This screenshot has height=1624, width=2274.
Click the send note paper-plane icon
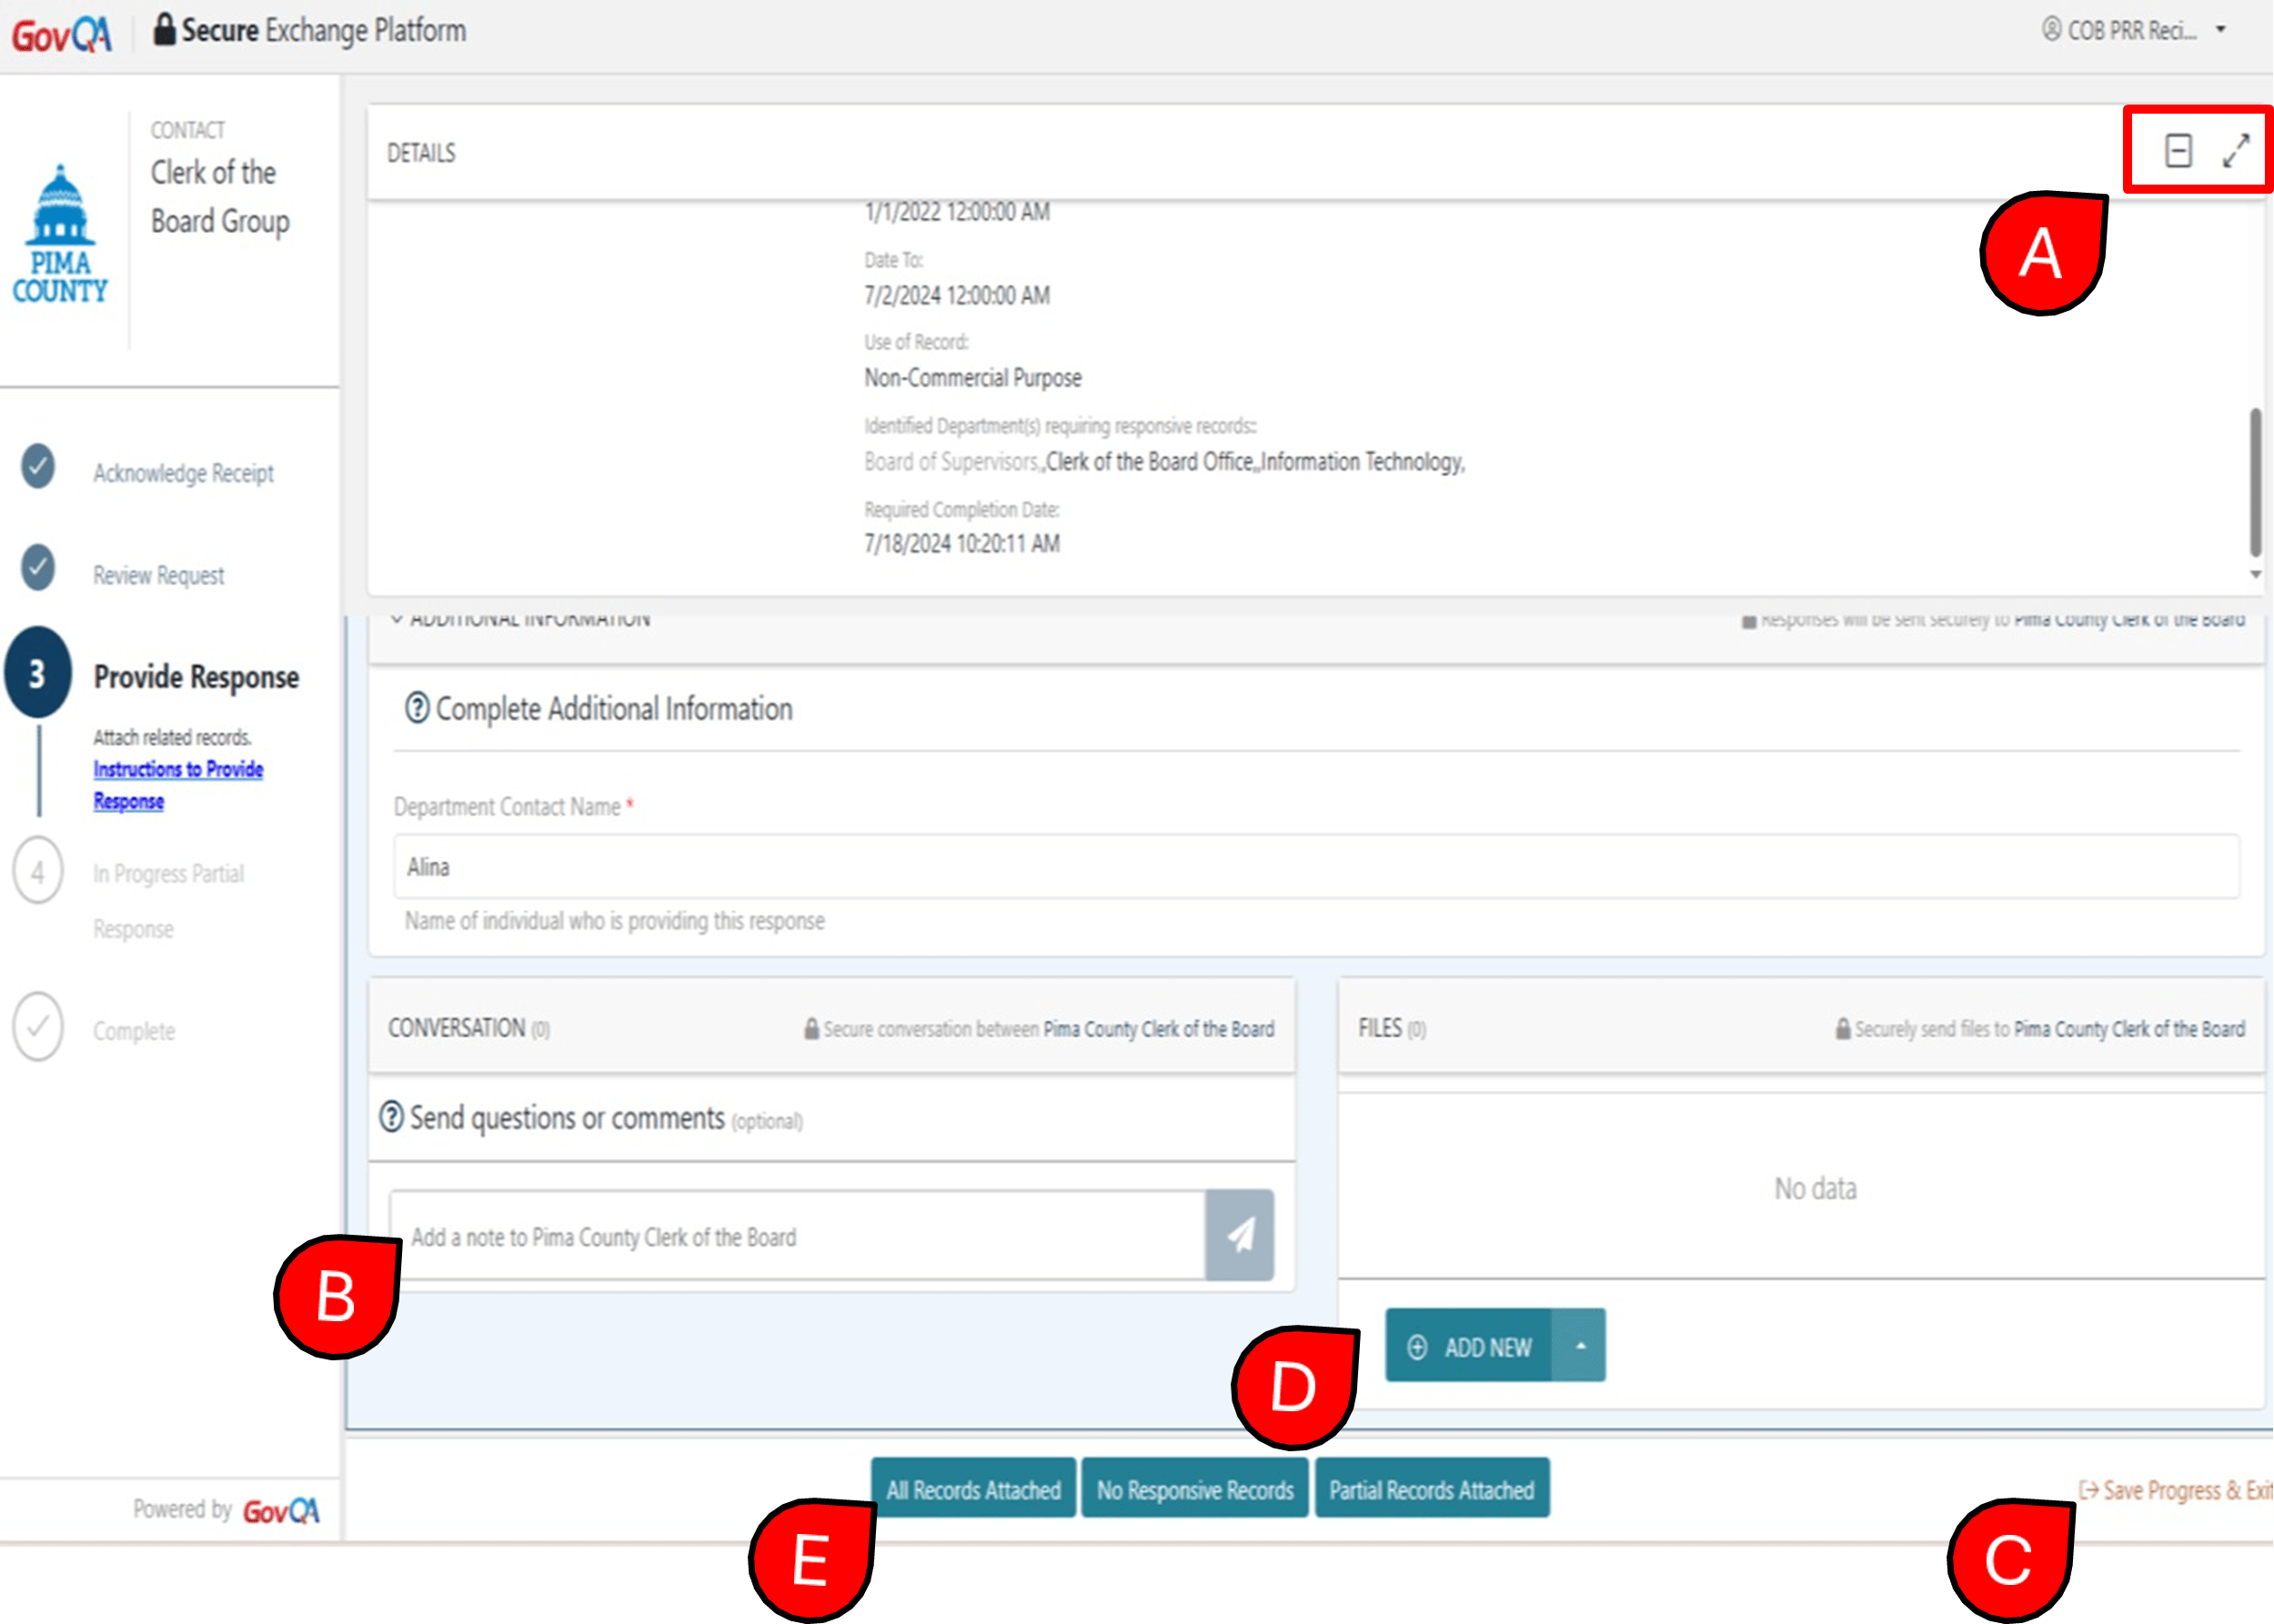[1239, 1235]
